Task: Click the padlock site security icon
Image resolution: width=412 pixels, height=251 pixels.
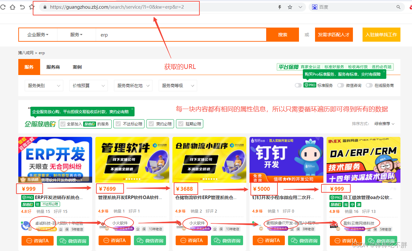Action: click(x=45, y=7)
